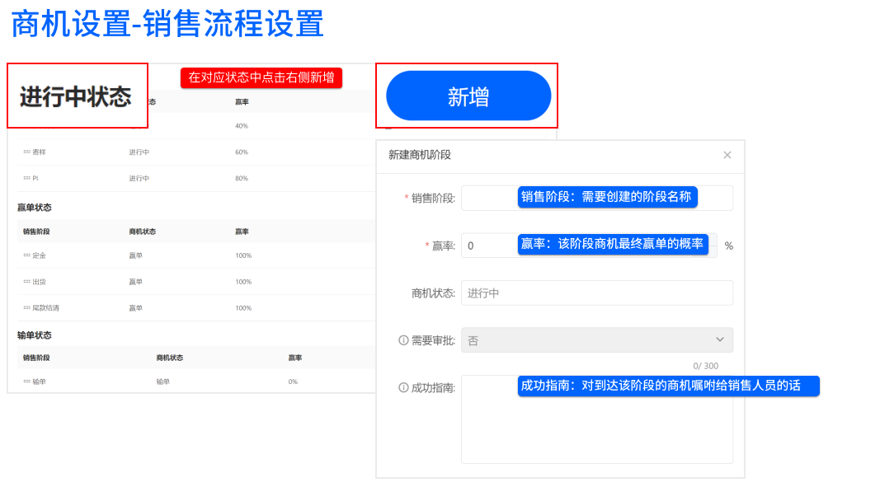Click 销售阶段 column header under 赢单状态
880x487 pixels.
pos(36,232)
